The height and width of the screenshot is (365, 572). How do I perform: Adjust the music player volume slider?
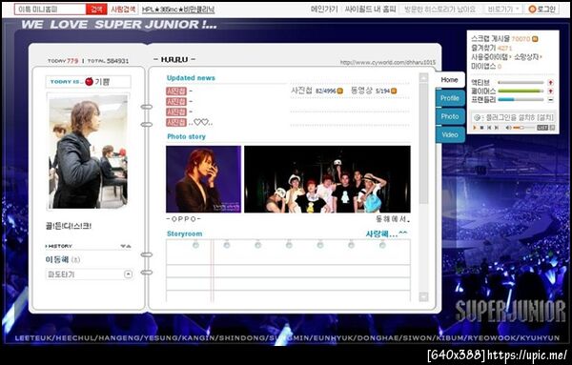click(523, 128)
